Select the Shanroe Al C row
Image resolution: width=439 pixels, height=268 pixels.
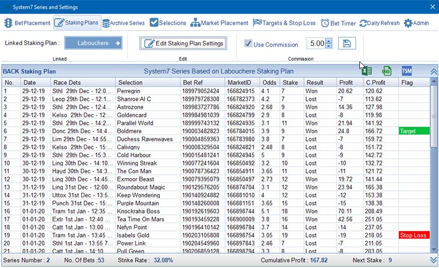(x=216, y=99)
